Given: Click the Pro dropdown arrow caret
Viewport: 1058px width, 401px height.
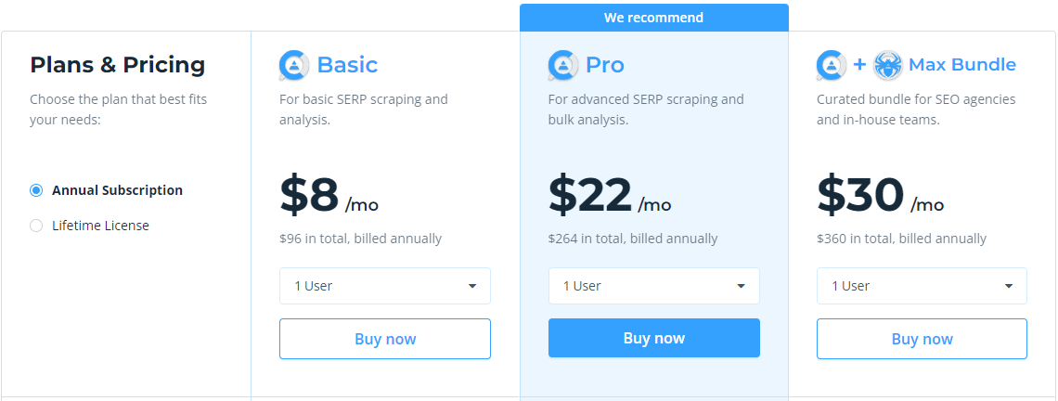Looking at the screenshot, I should [x=741, y=286].
